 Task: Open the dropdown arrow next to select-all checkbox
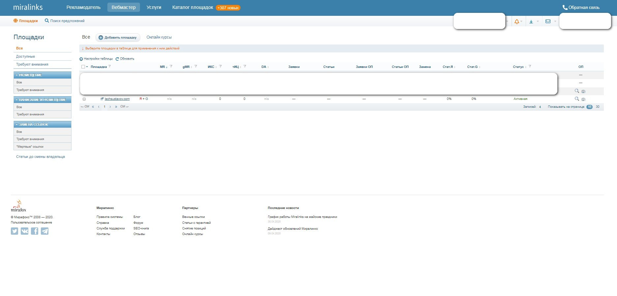tap(87, 67)
